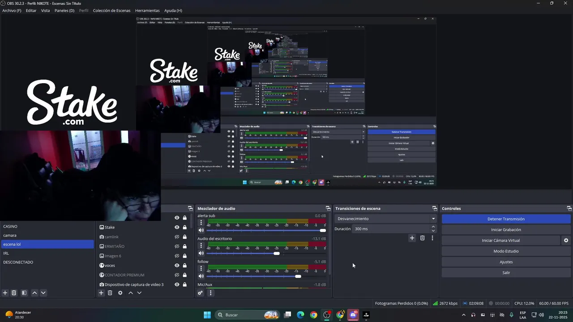Mute Audio del escritorio channel
Image resolution: width=573 pixels, height=322 pixels.
point(201,253)
